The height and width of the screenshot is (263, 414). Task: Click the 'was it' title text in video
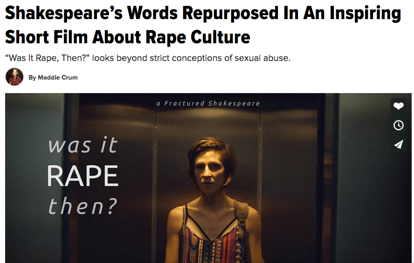[83, 145]
